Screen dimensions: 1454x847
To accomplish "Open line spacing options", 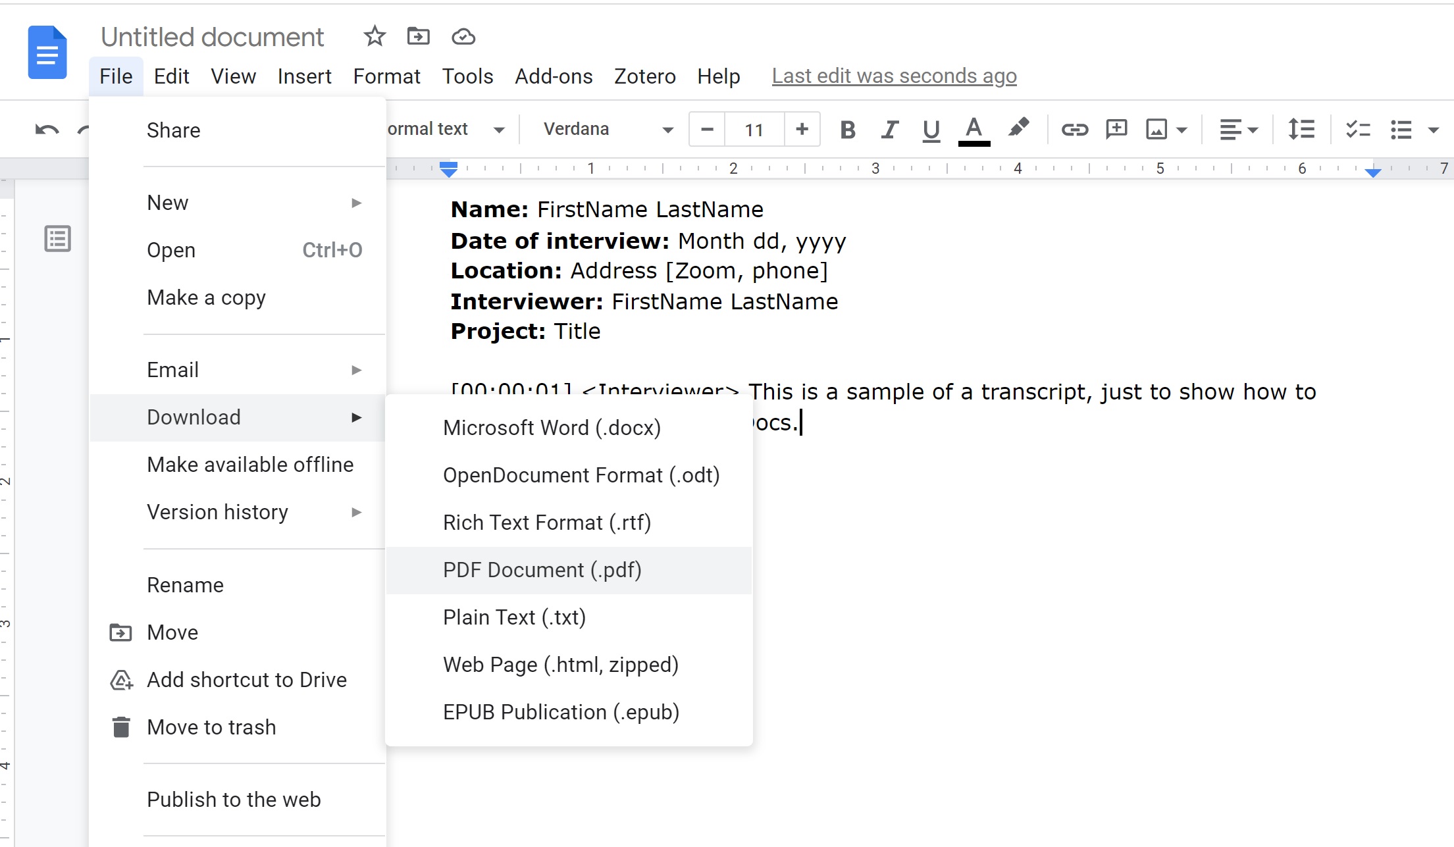I will [1301, 130].
